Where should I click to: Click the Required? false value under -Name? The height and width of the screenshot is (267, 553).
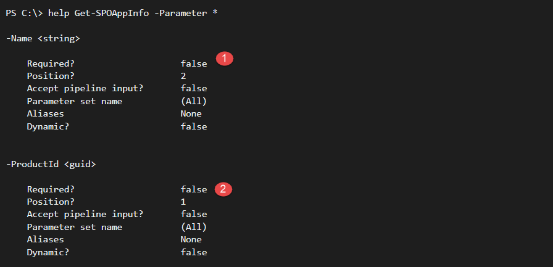coord(194,64)
